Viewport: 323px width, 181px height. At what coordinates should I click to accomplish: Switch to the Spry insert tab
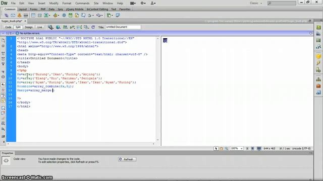point(61,9)
